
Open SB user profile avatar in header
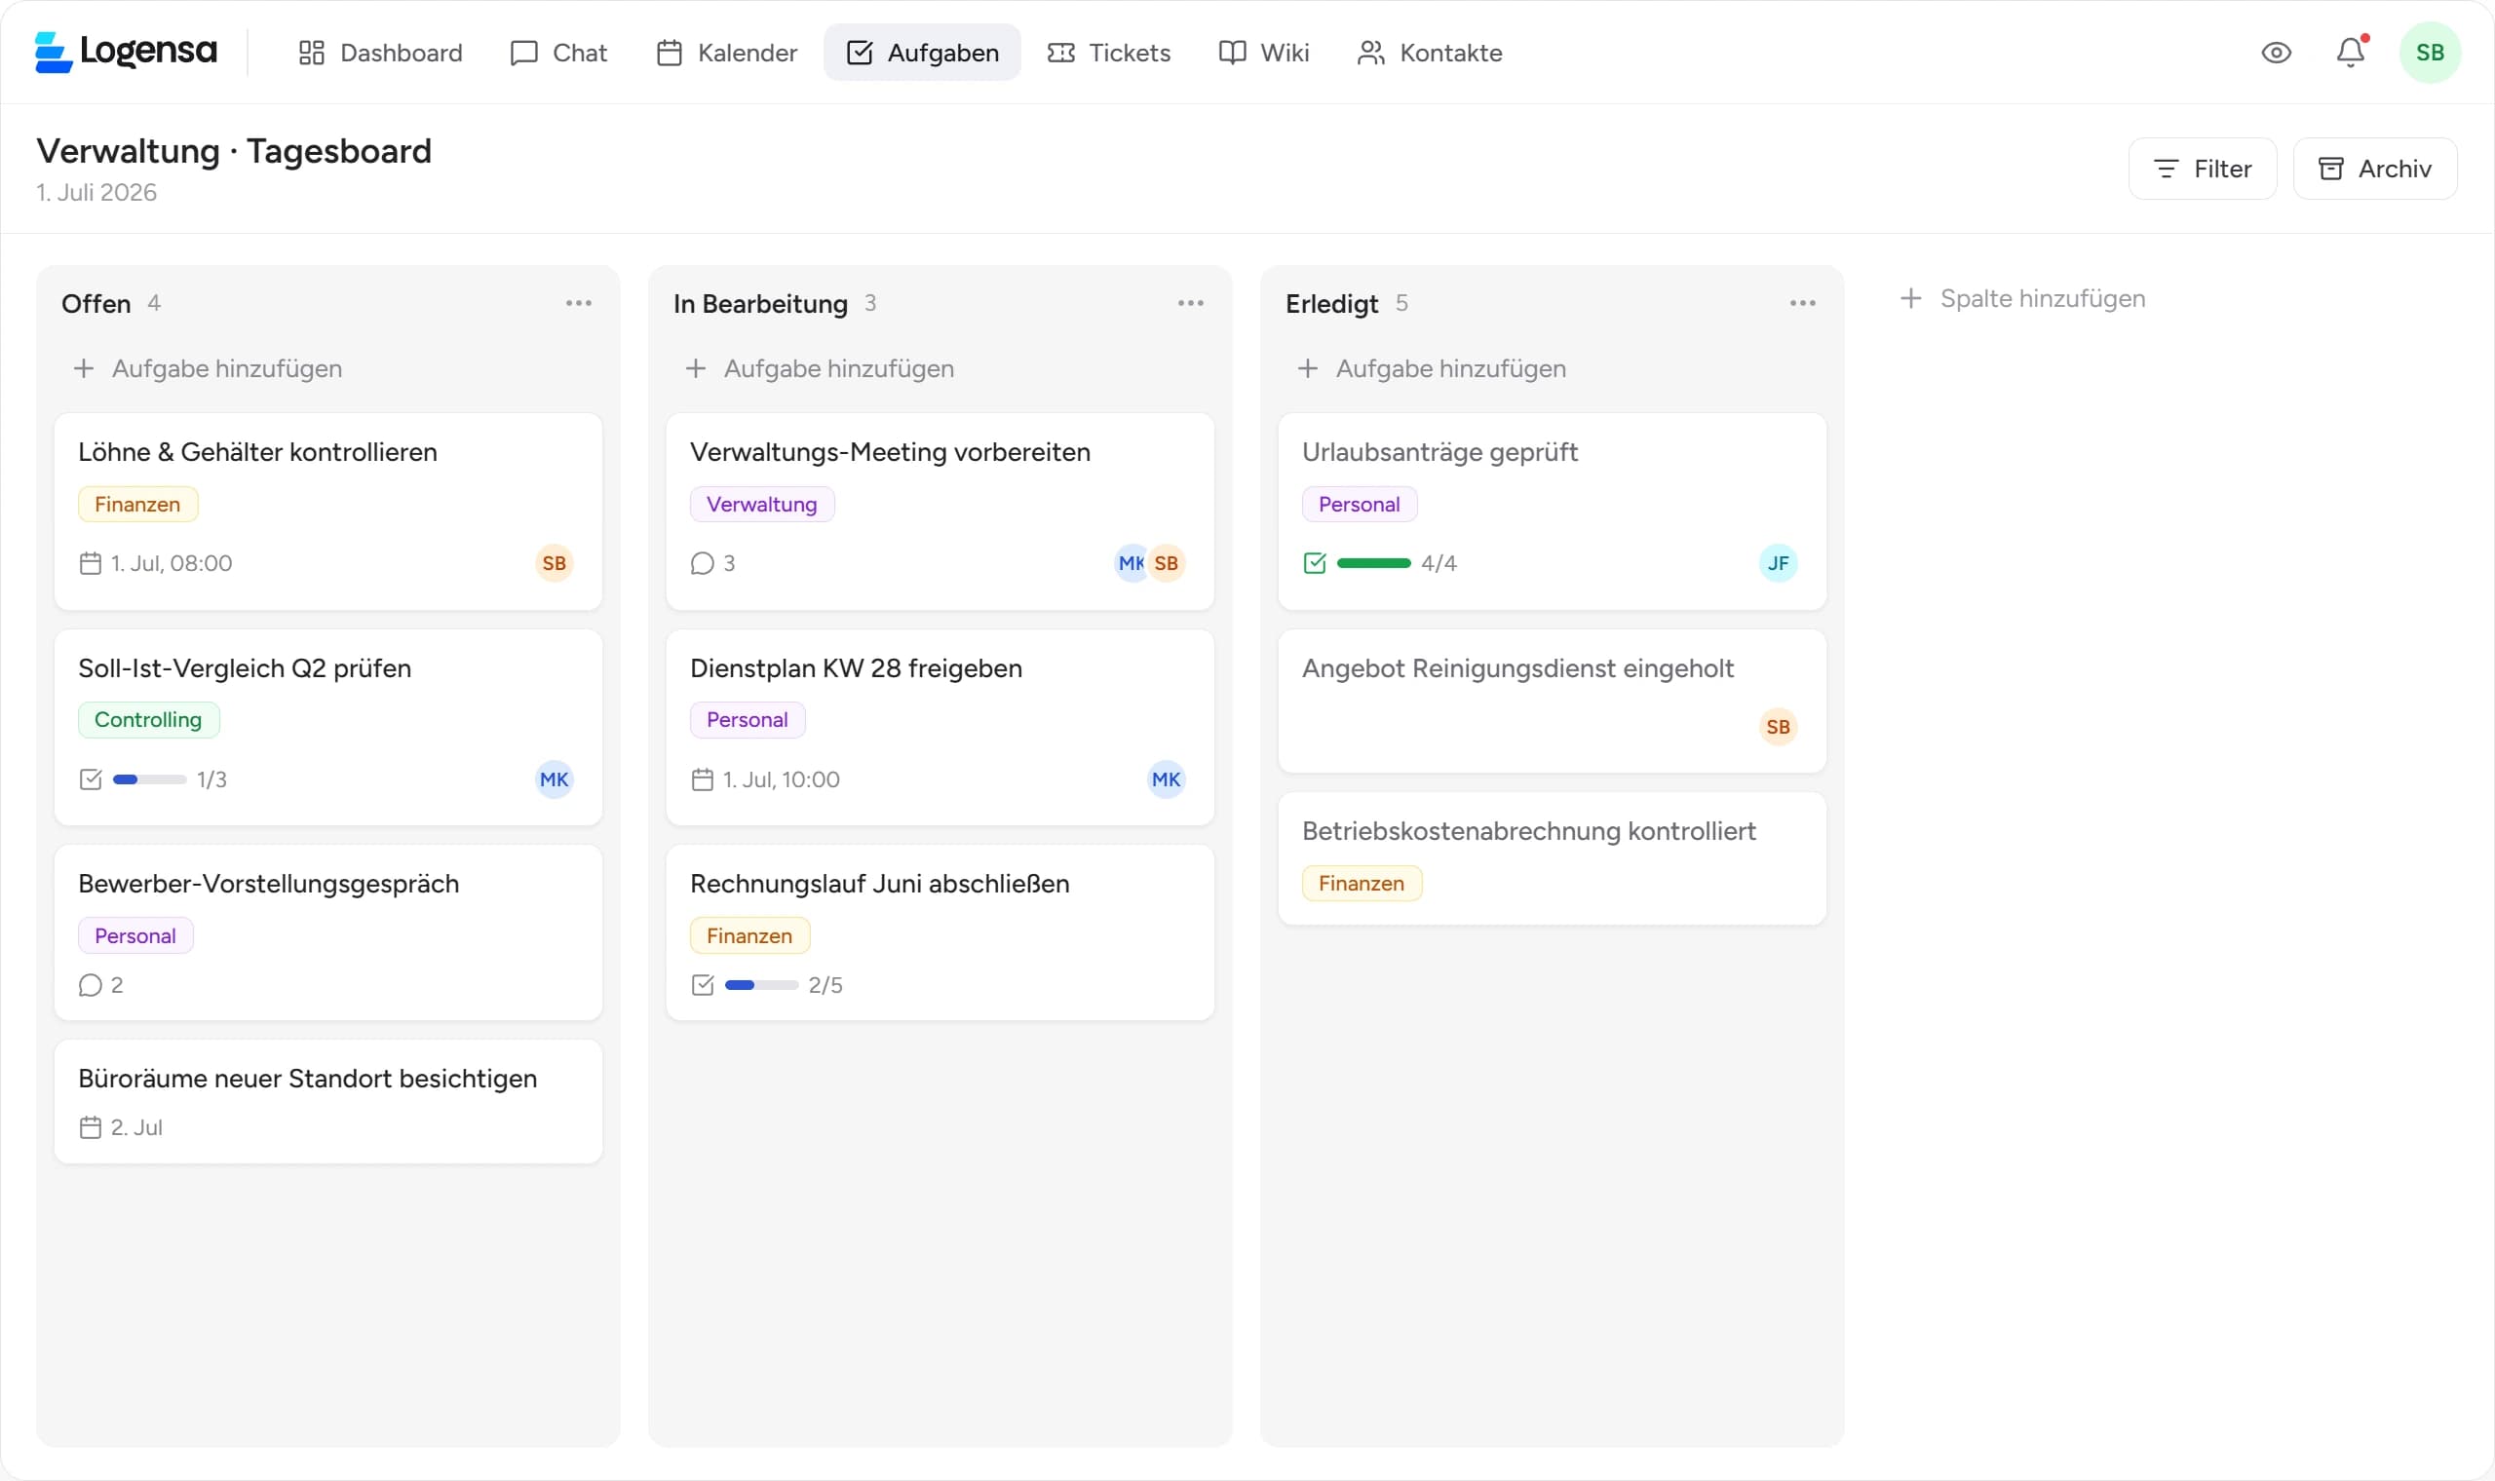tap(2430, 52)
